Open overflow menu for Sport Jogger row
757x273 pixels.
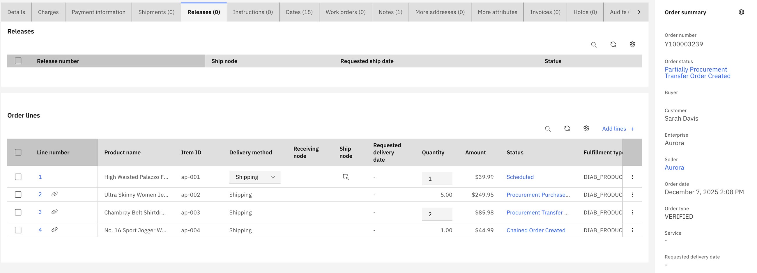tap(632, 230)
